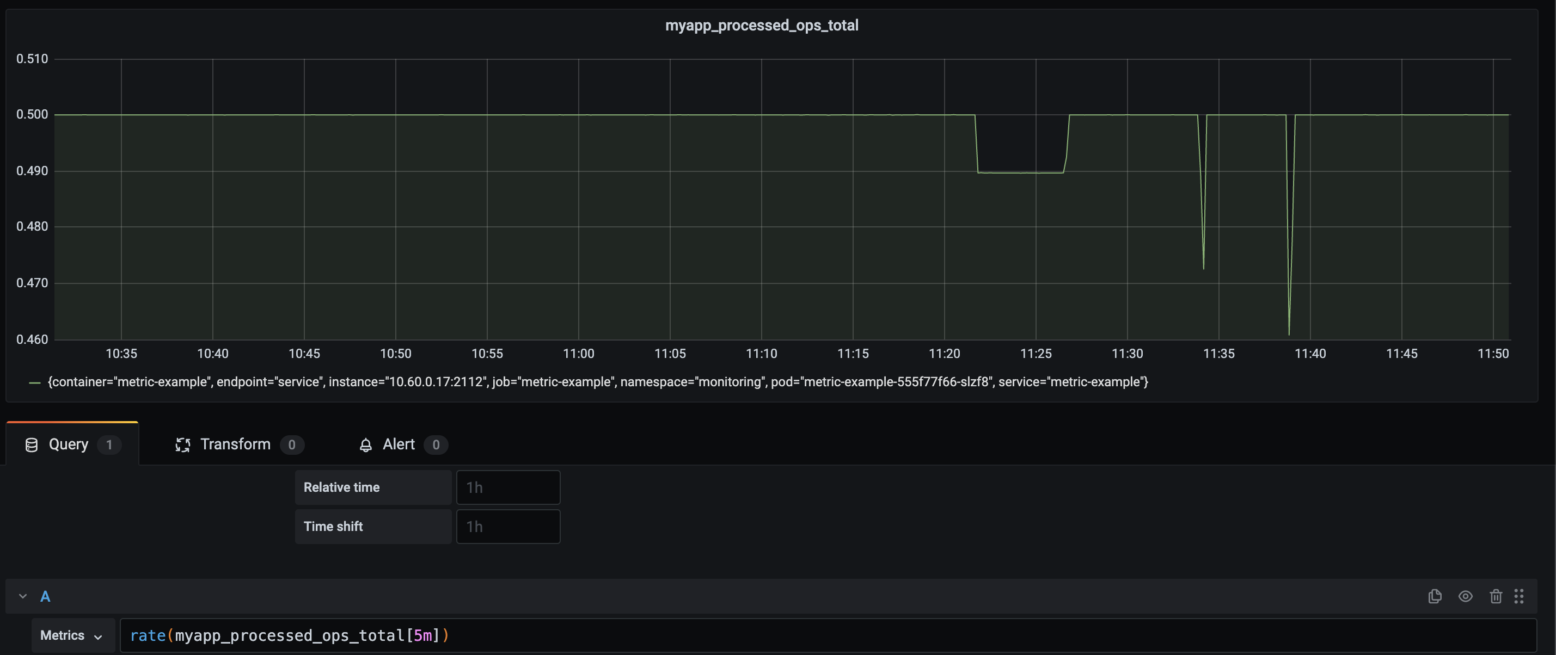Click the 11:25 x-axis time label
The image size is (1556, 655).
point(1036,354)
